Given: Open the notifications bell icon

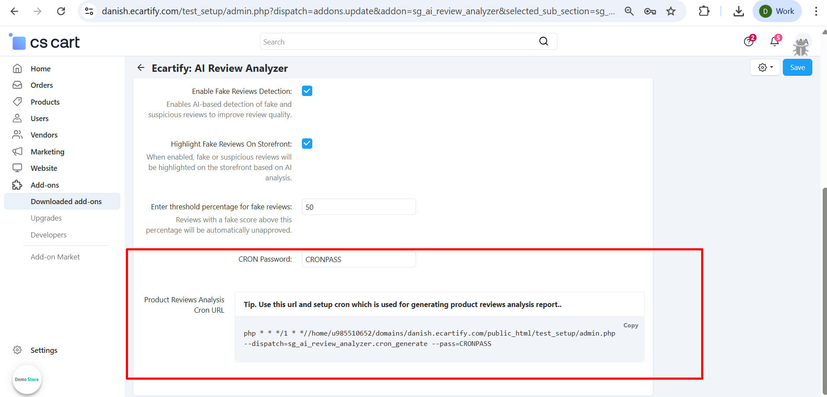Looking at the screenshot, I should coord(775,42).
